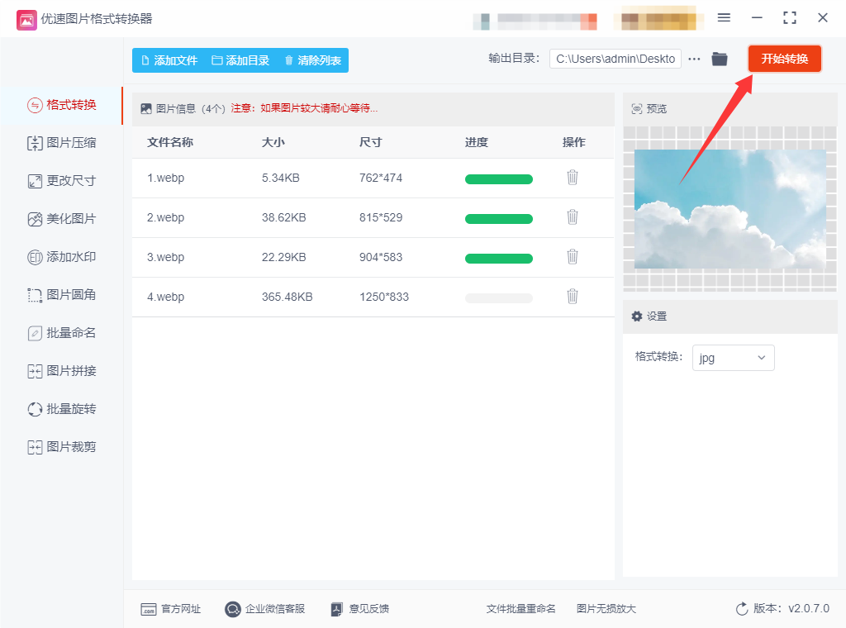Click 开始转换 start conversion button
The image size is (846, 628).
point(785,59)
